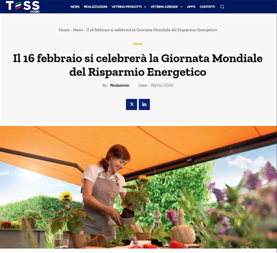
Task: Share article on X (Twitter)
Action: tap(131, 104)
